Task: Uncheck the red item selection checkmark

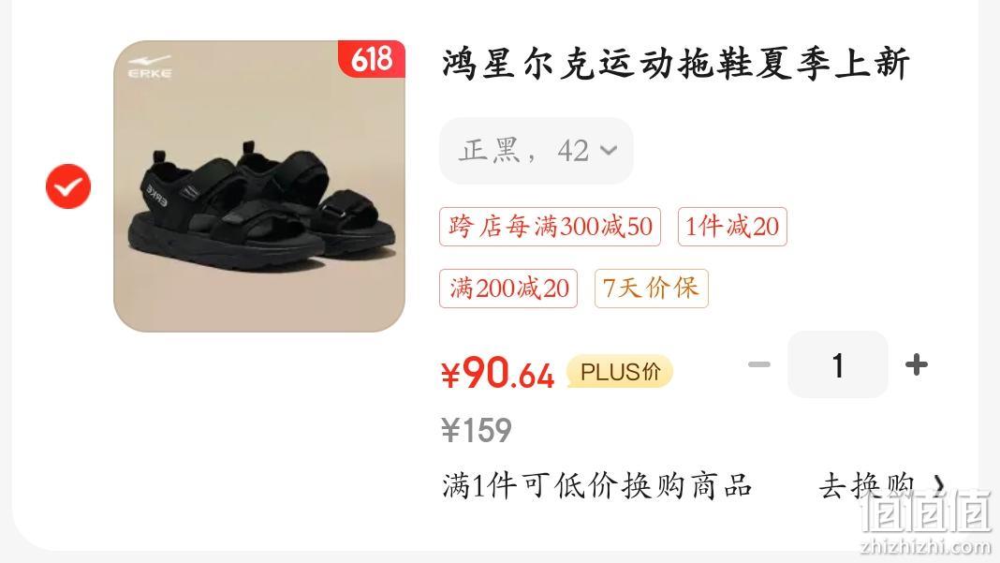Action: click(x=68, y=186)
